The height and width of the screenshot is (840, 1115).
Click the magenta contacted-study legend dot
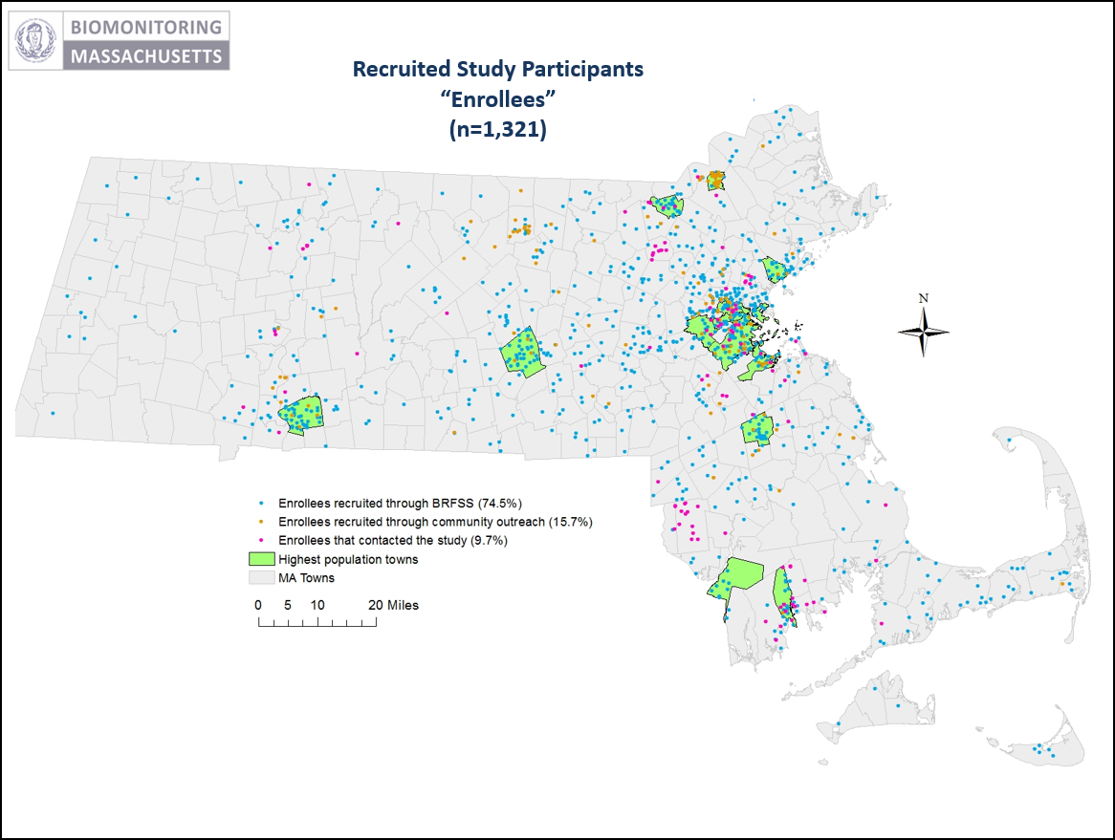coord(262,540)
